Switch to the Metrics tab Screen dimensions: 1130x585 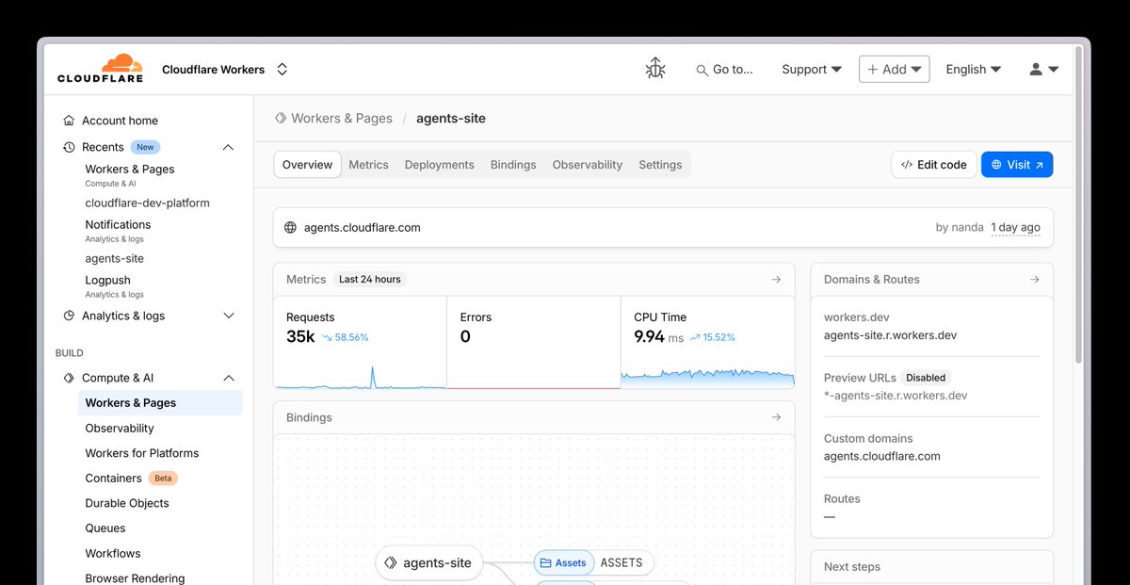click(x=368, y=164)
